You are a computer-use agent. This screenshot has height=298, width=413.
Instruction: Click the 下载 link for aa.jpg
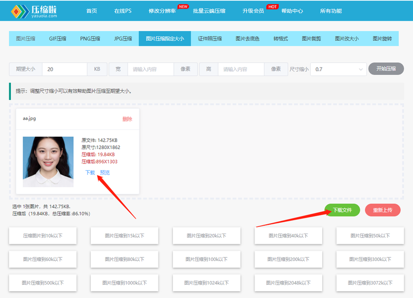tap(90, 173)
